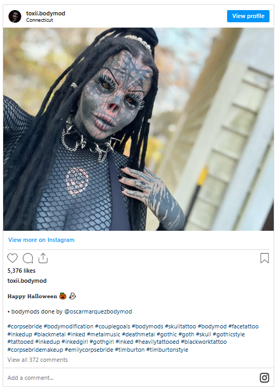Open the Connecticut location link
Image resolution: width=278 pixels, height=391 pixels.
tap(40, 20)
